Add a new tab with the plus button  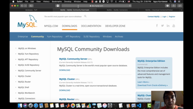point(182,10)
